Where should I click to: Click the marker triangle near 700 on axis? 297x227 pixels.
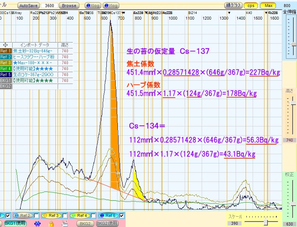[x=123, y=13]
